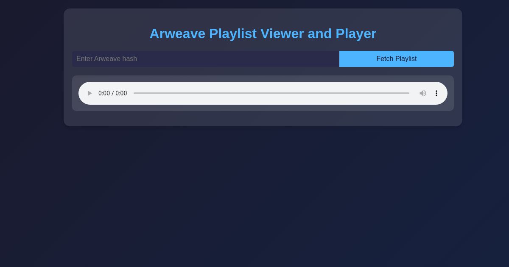The height and width of the screenshot is (267, 509).
Task: Click the Arweave Playlist Viewer heading
Action: point(263,33)
